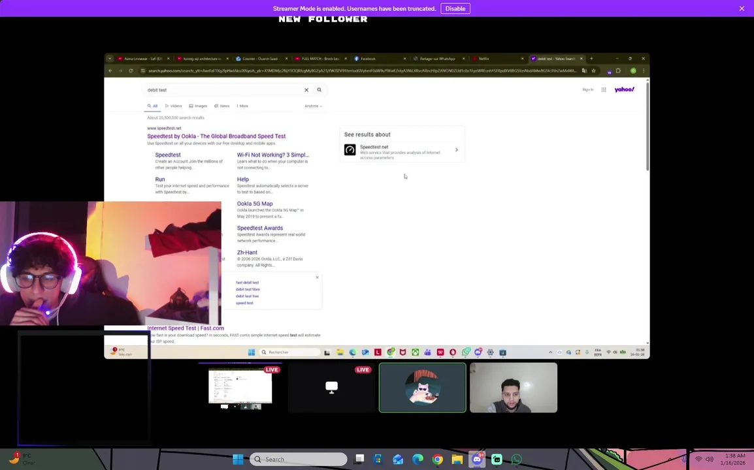754x470 pixels.
Task: Open the Chrome three-dot menu
Action: (x=644, y=70)
